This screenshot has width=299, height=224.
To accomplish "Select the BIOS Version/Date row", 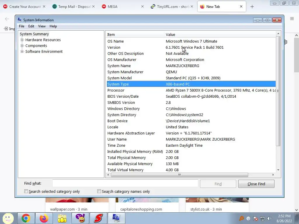I will tap(191, 96).
